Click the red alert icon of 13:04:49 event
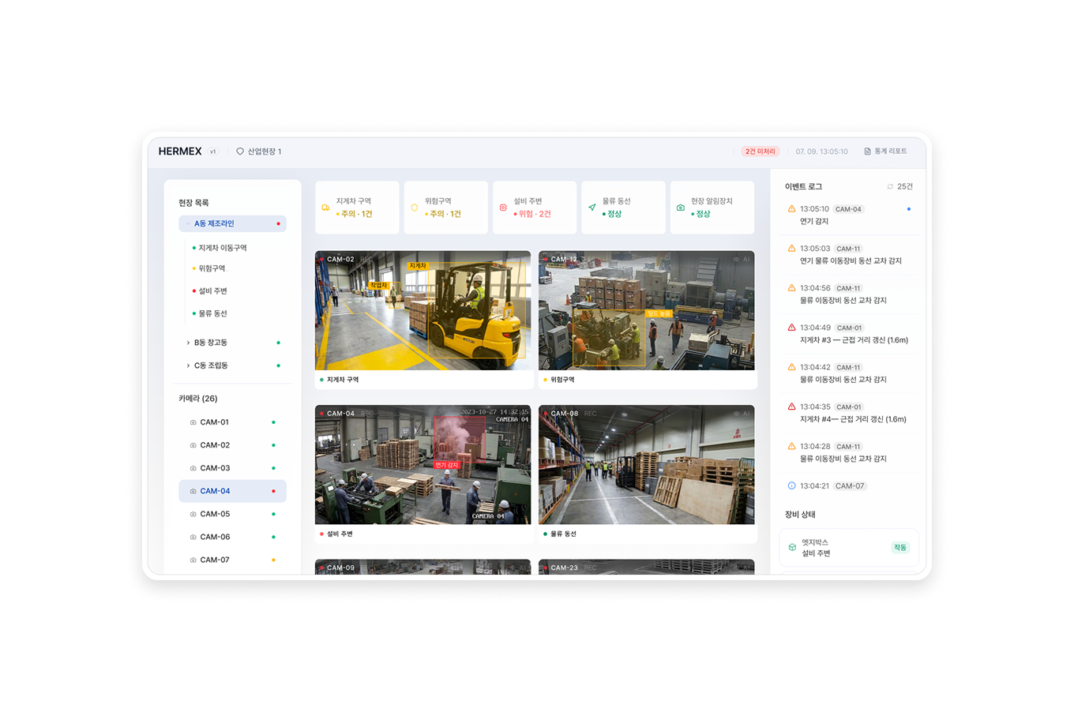The height and width of the screenshot is (712, 1074). (x=791, y=328)
